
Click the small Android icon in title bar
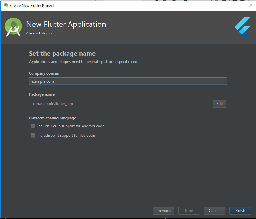(x=6, y=5)
